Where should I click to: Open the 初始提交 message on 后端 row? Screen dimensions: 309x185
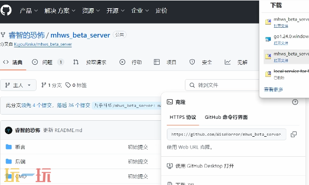138,161
